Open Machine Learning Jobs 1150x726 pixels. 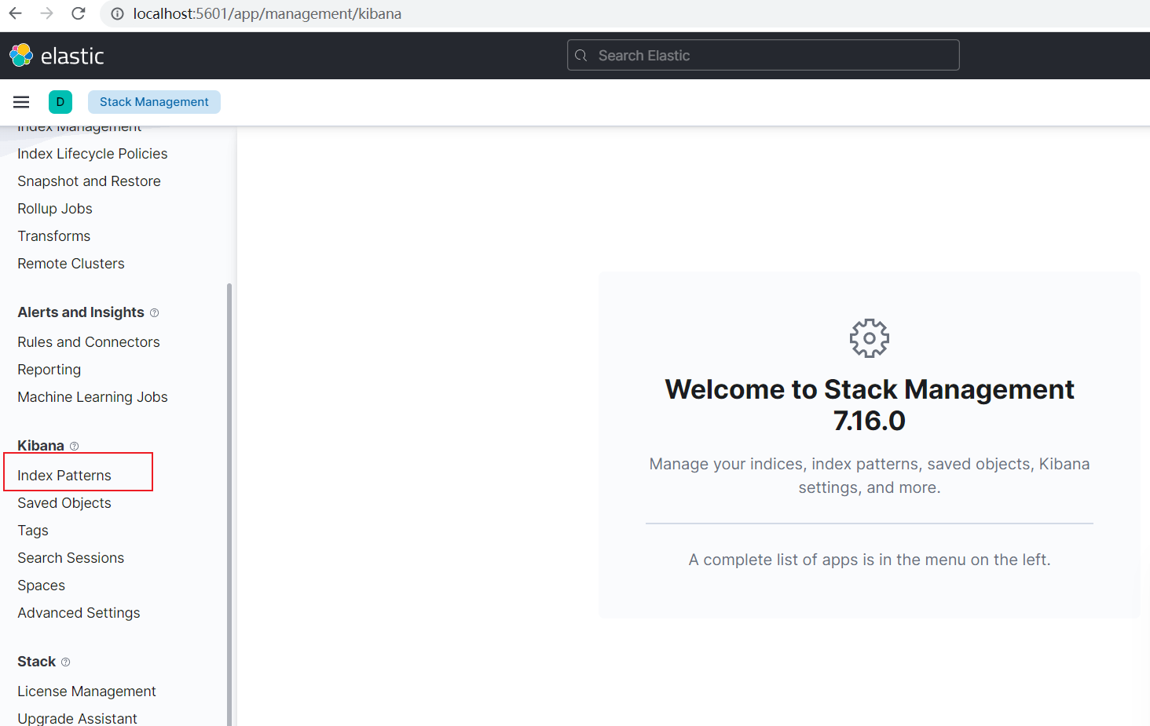point(93,397)
